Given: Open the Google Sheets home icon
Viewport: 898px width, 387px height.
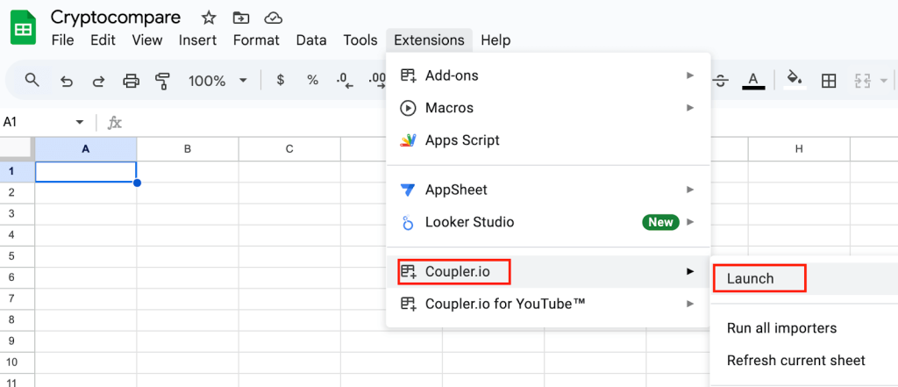Looking at the screenshot, I should pyautogui.click(x=23, y=27).
